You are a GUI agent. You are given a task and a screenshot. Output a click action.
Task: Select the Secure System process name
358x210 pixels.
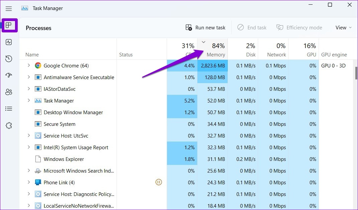[59, 124]
